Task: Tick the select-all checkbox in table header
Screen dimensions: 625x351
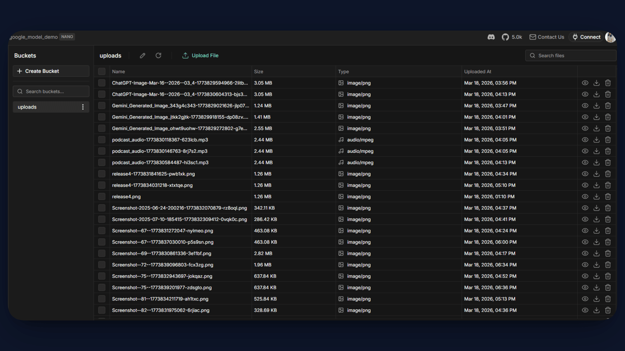Action: click(102, 71)
